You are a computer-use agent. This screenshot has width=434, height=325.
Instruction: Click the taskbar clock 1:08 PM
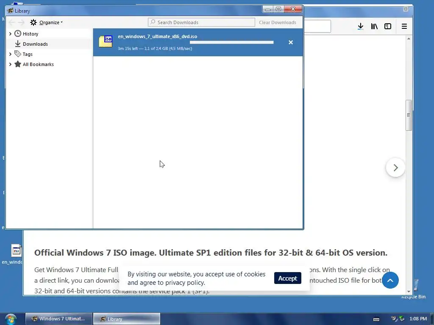pyautogui.click(x=418, y=319)
